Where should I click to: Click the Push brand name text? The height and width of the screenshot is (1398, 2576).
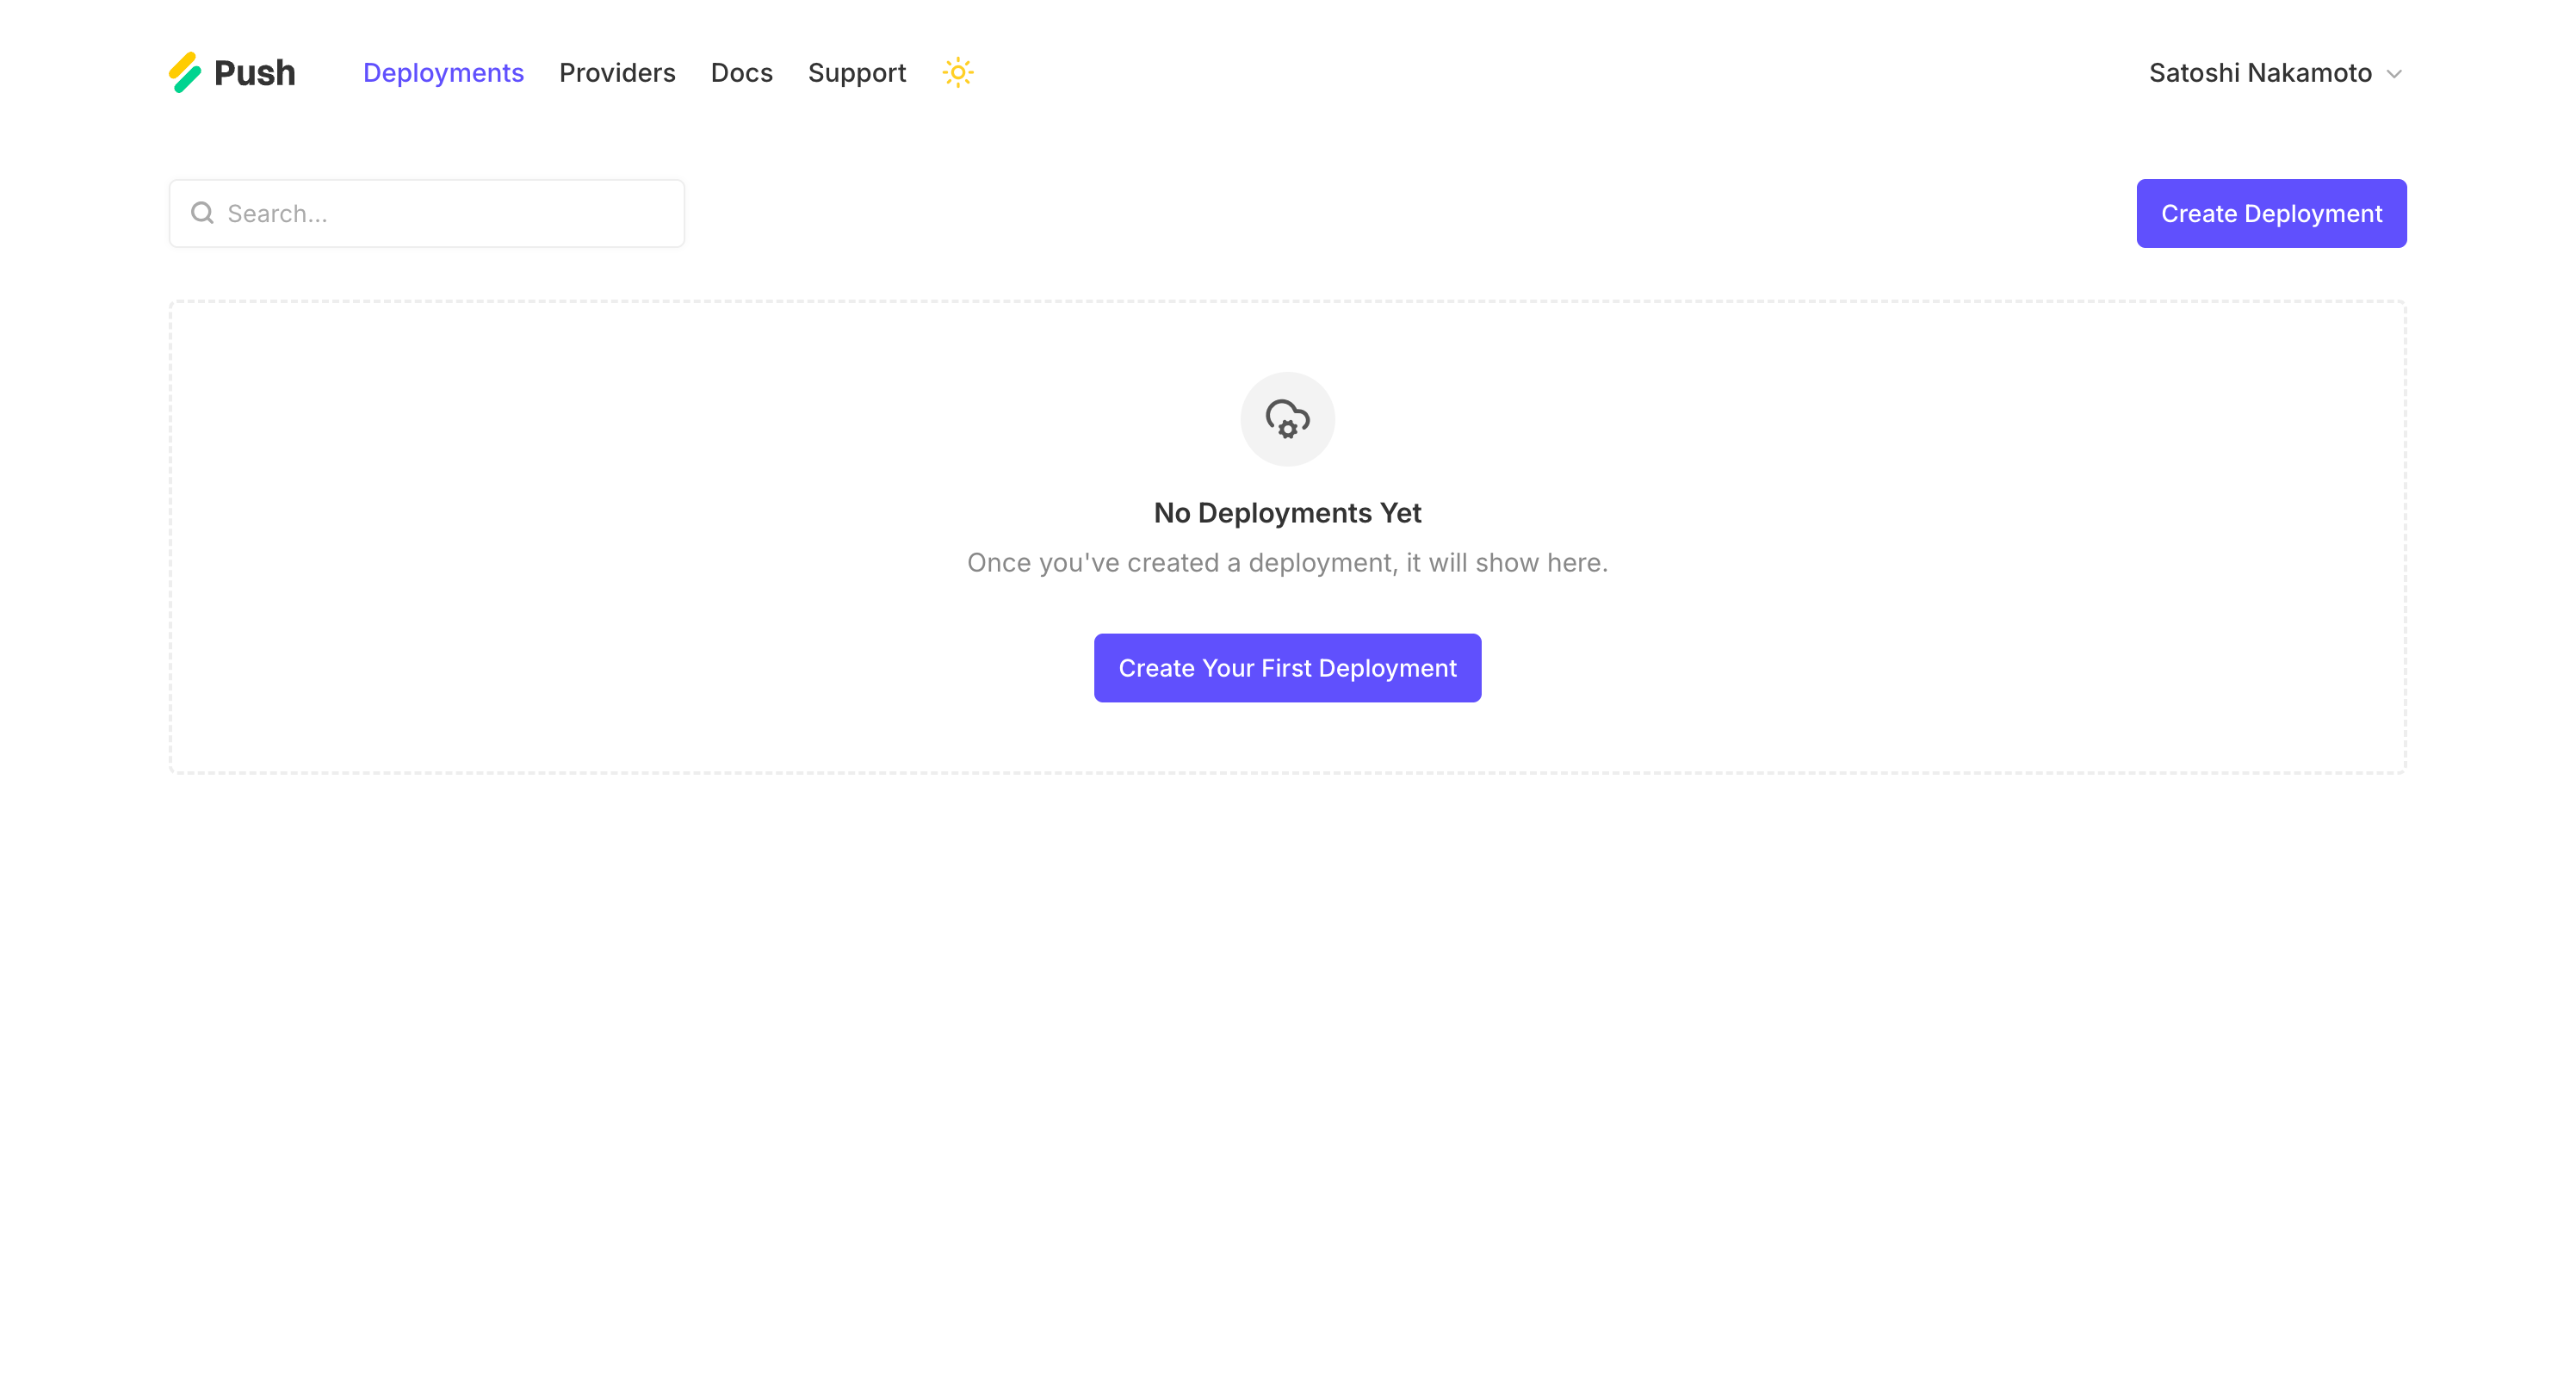point(254,73)
